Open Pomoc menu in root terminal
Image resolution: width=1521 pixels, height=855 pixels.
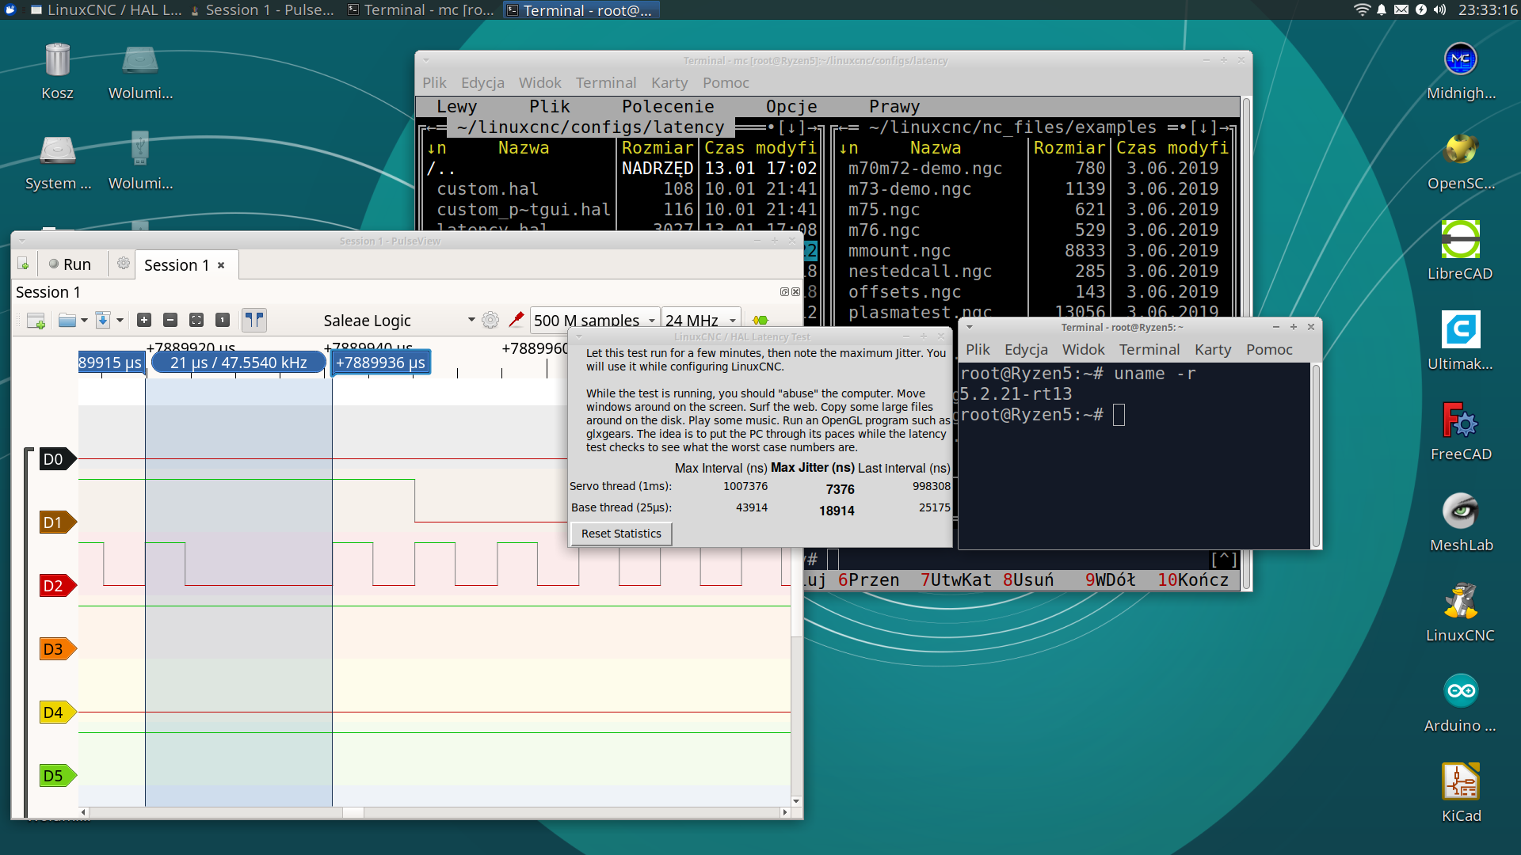click(x=1269, y=349)
